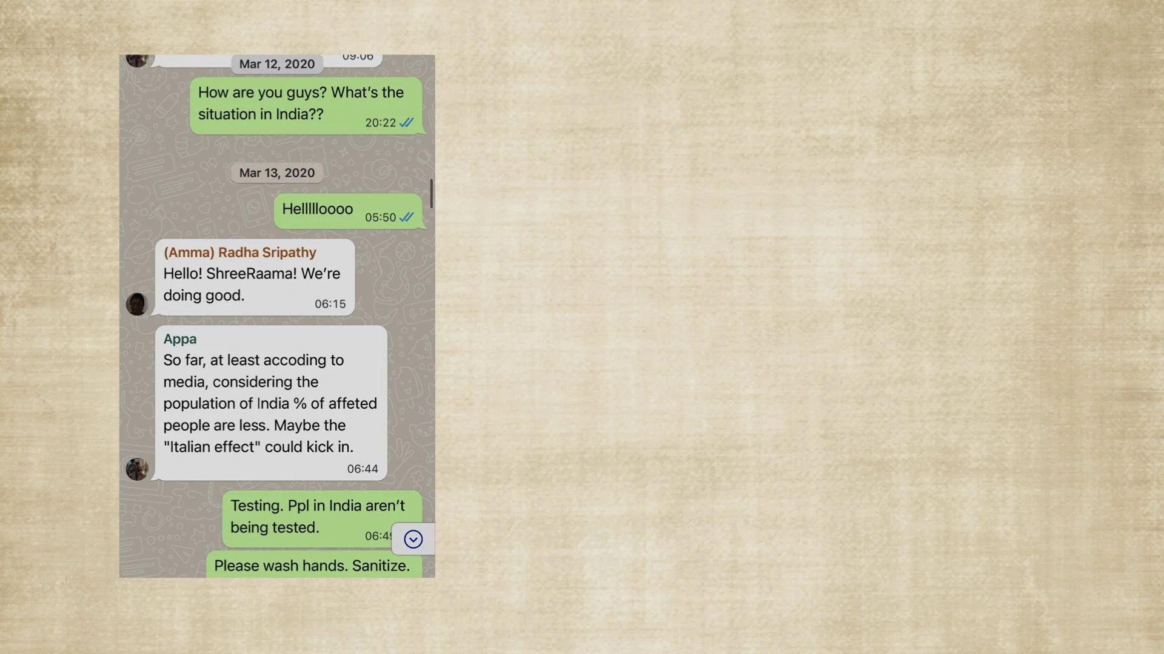Select the "Testing. Ppl in India" message
Image resolution: width=1164 pixels, height=654 pixels.
click(x=322, y=519)
